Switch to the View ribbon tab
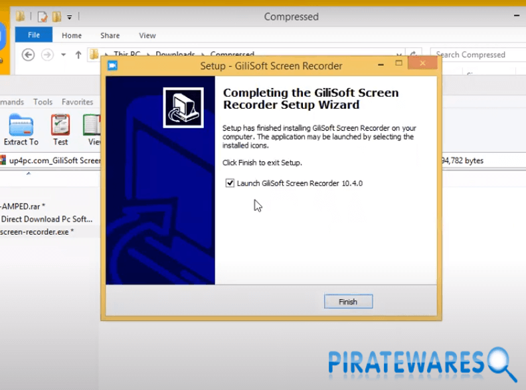 coord(147,36)
